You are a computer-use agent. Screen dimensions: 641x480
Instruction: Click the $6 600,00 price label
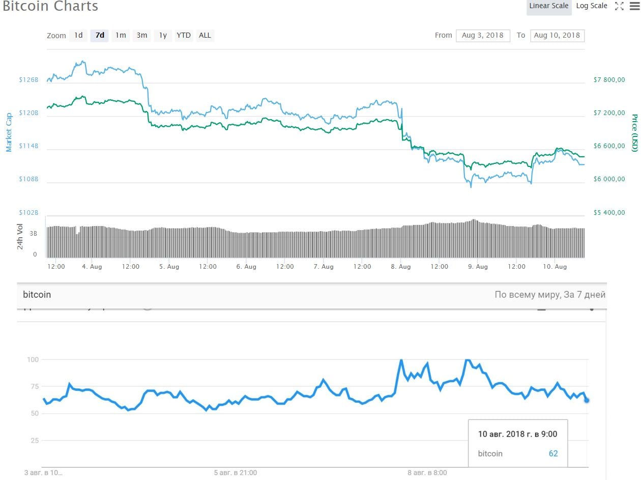tap(609, 146)
